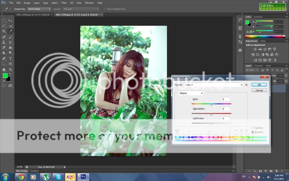
Task: Enable the Colorize checkbox
Action: click(253, 128)
